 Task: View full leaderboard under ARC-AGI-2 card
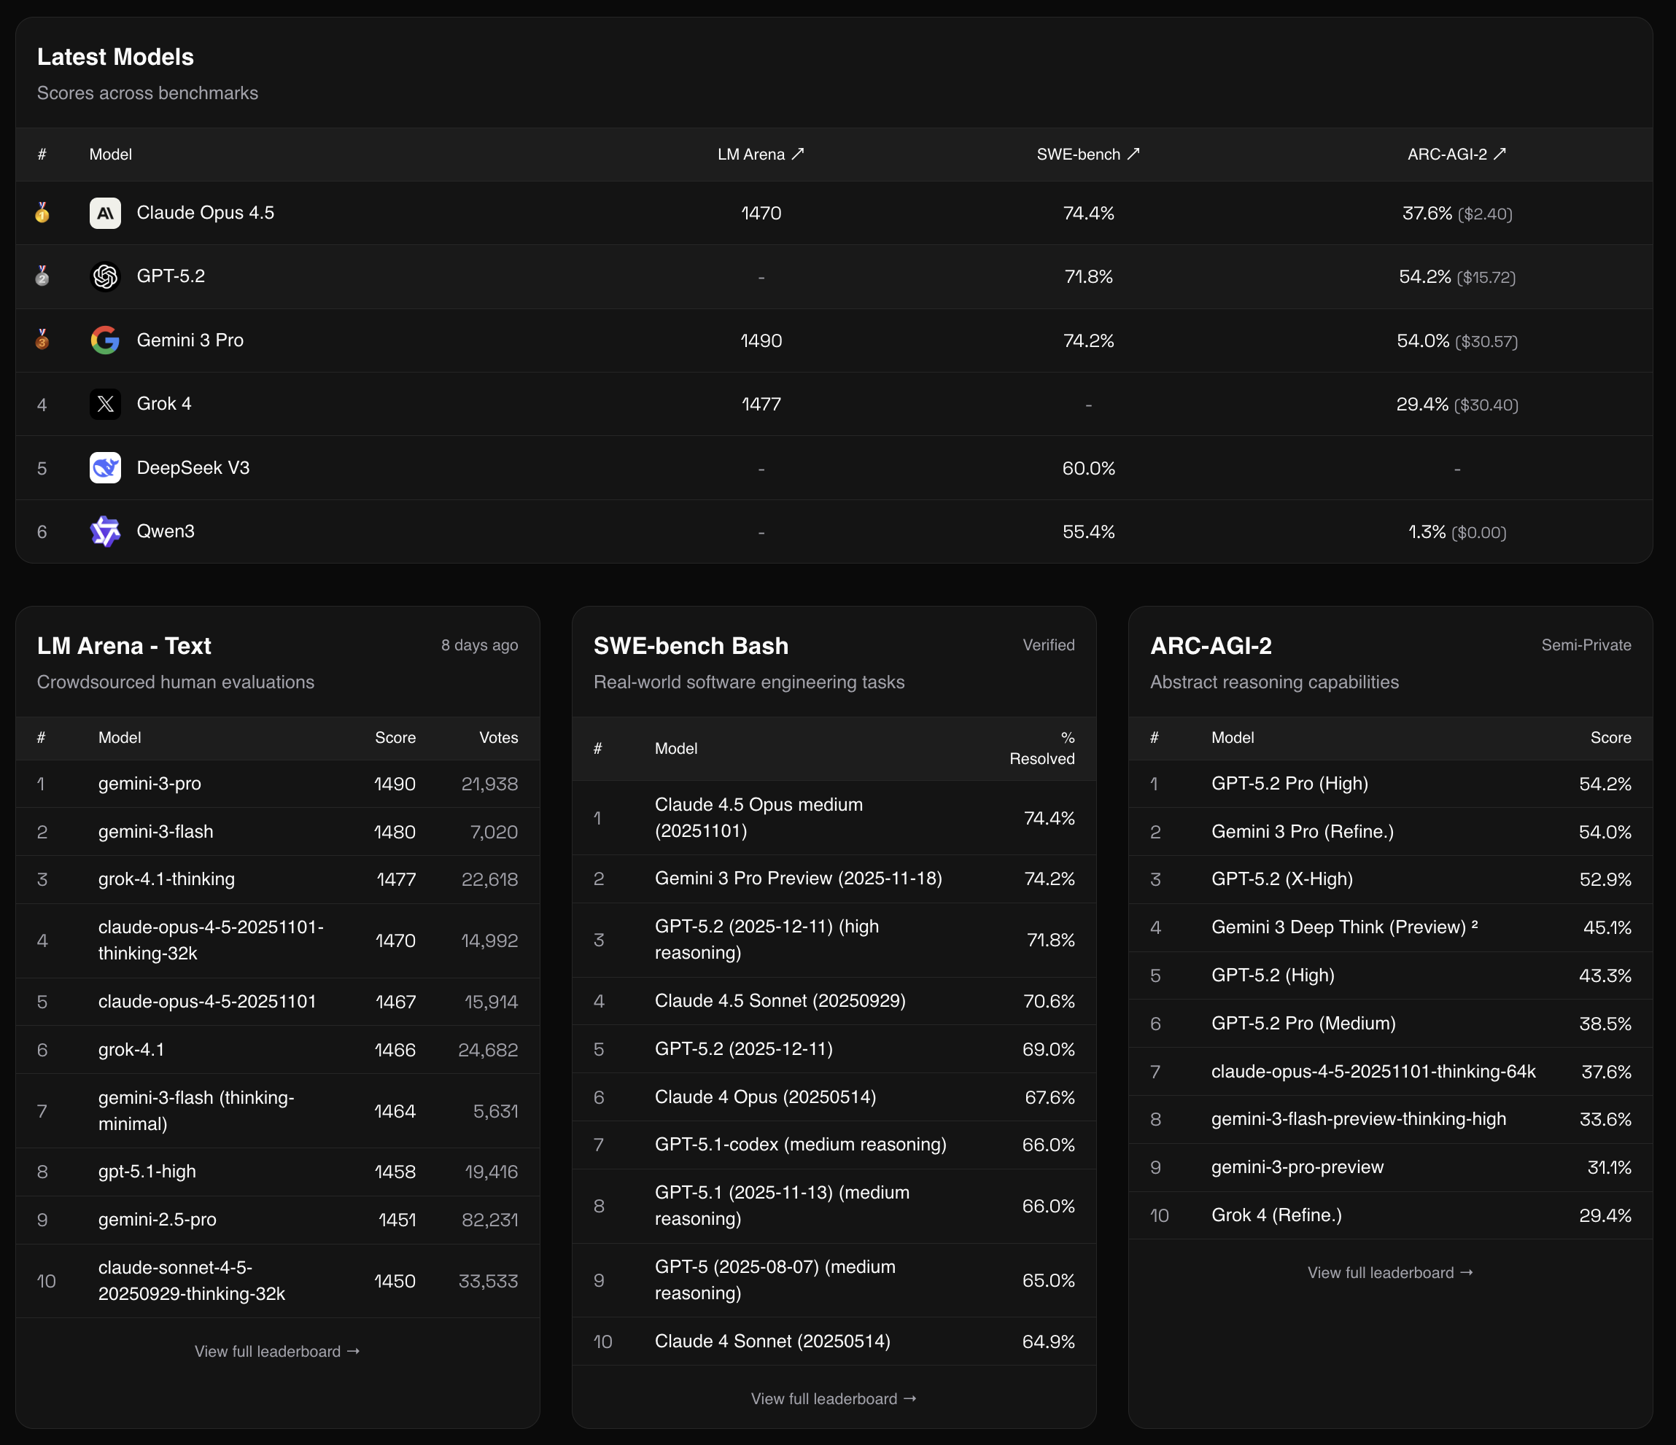pos(1389,1273)
